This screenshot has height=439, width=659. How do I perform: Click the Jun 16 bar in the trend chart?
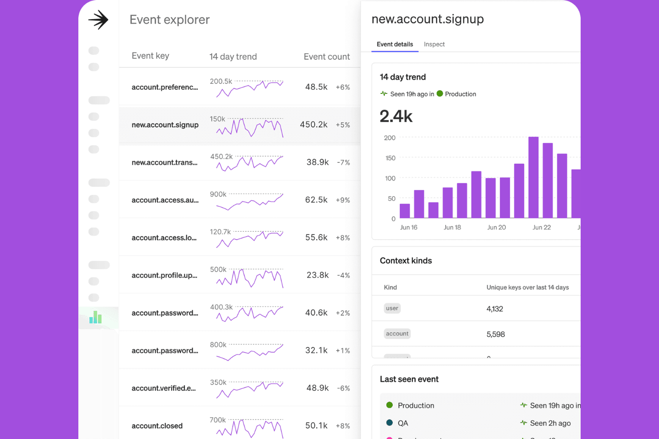click(405, 211)
